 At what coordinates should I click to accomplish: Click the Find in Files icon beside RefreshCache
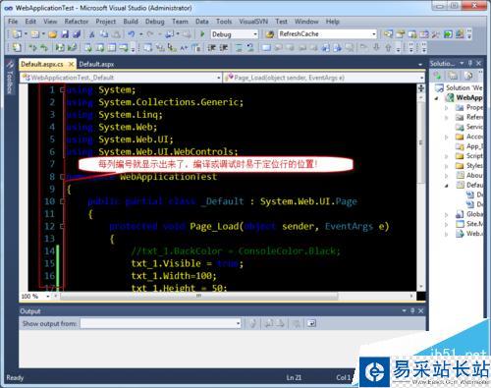tap(269, 34)
